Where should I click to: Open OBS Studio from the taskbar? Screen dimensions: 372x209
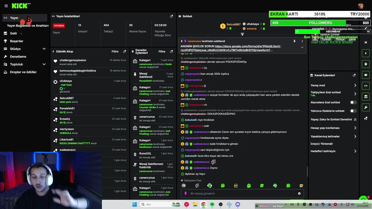coord(221,204)
